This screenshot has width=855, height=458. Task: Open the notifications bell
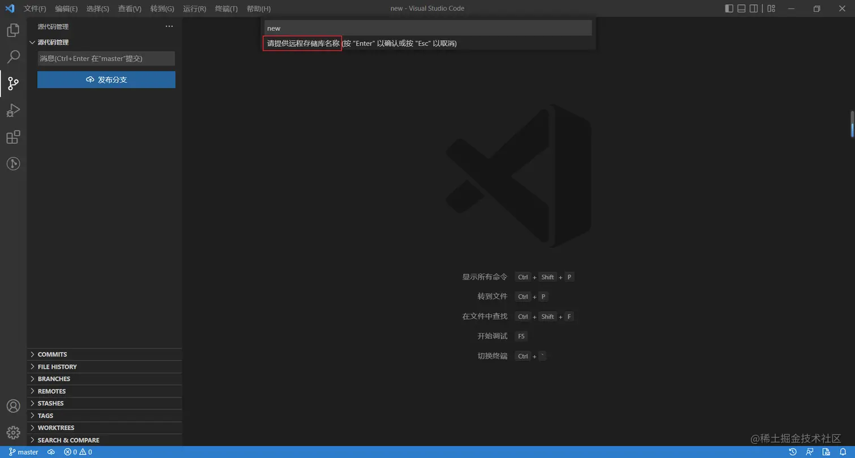coord(843,452)
